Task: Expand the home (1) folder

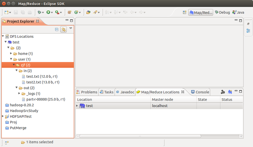Action: pos(11,53)
